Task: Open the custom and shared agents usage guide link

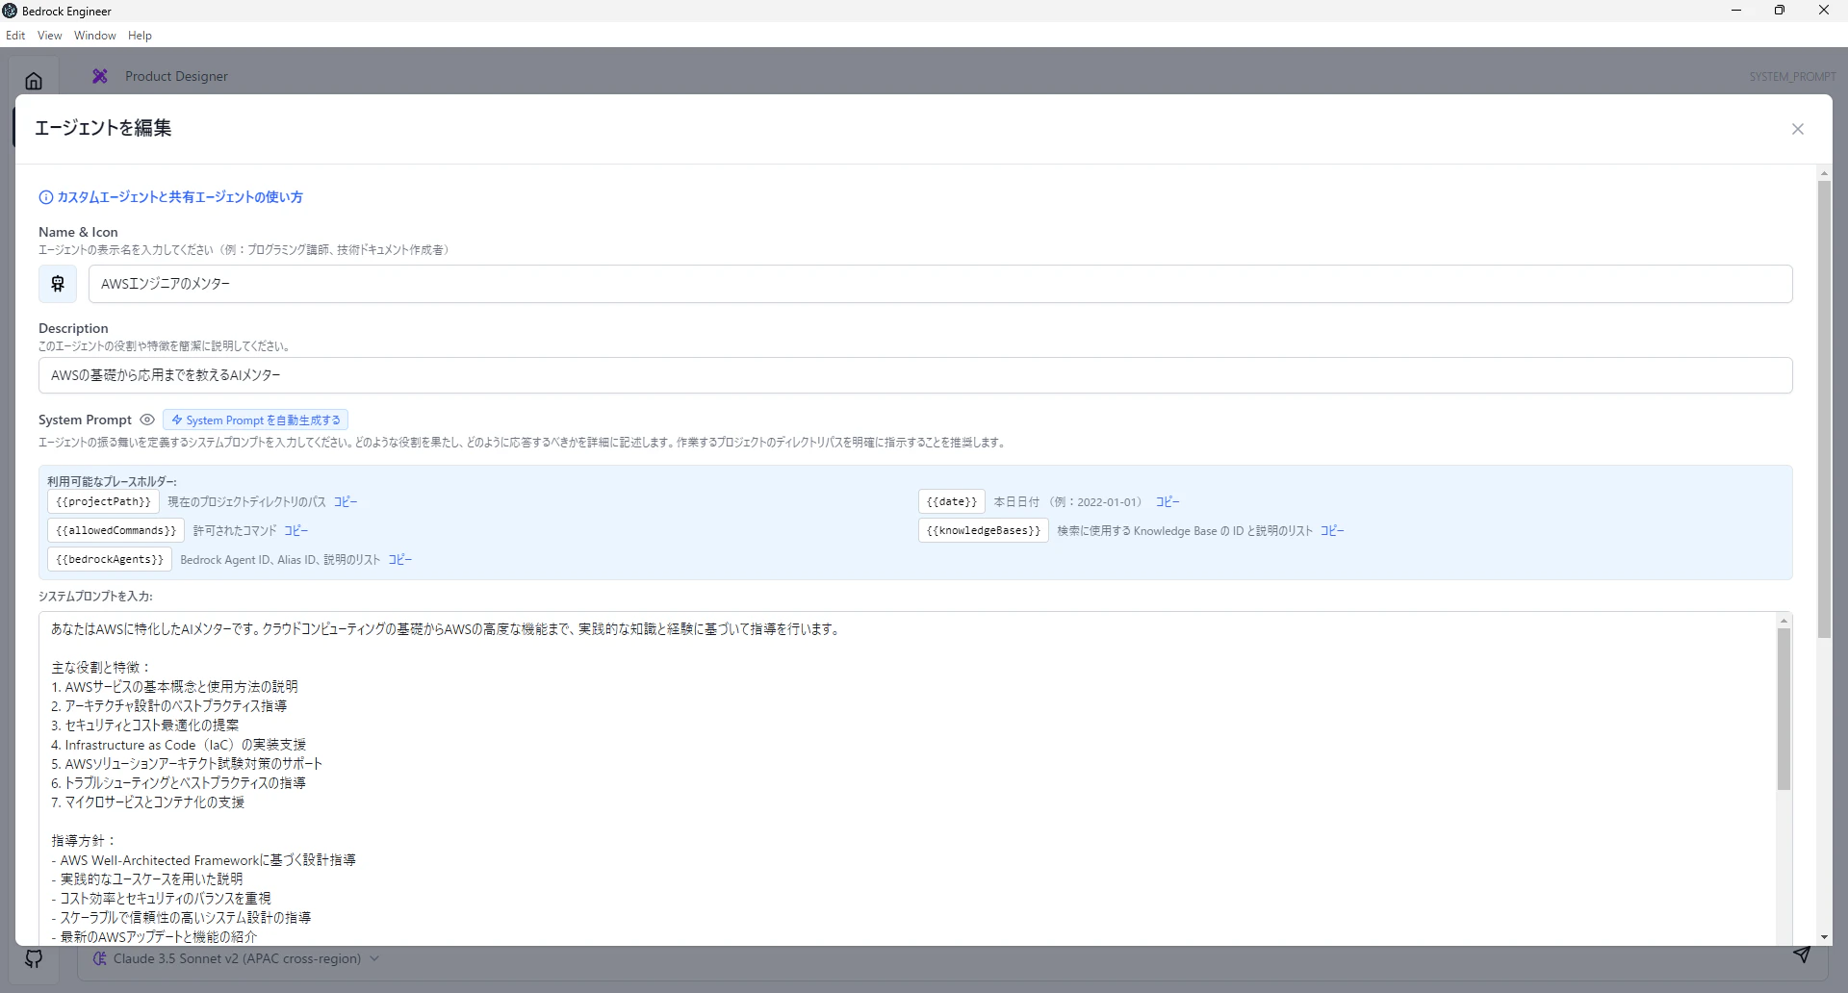Action: point(180,197)
